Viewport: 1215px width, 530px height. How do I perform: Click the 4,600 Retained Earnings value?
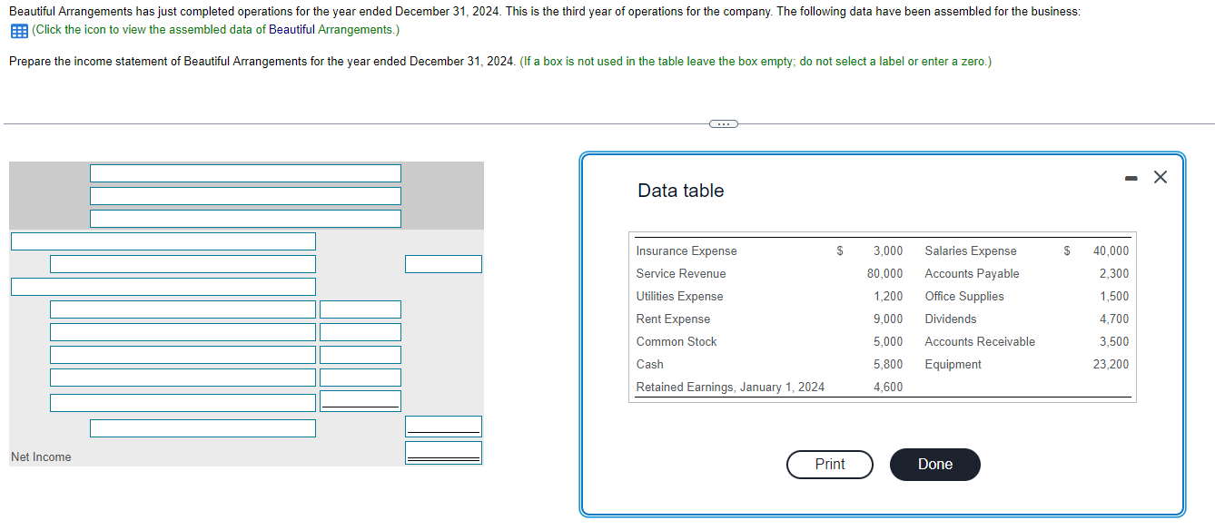click(888, 388)
